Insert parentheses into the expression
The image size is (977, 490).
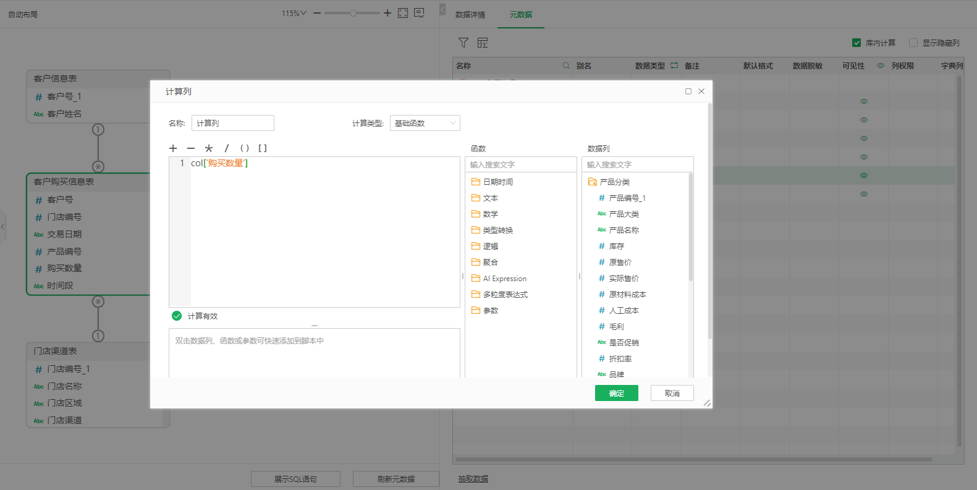coord(245,148)
